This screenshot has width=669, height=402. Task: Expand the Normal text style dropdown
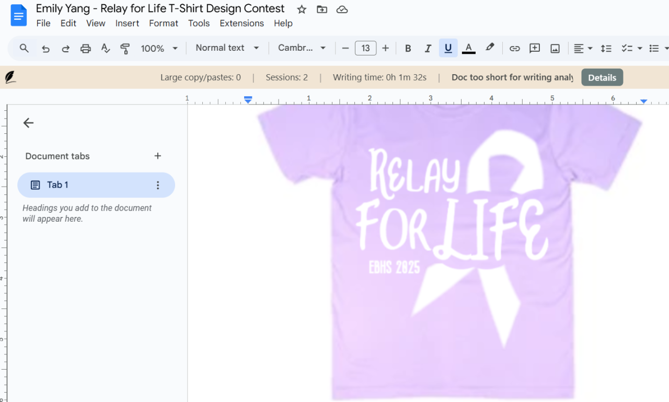click(x=227, y=48)
